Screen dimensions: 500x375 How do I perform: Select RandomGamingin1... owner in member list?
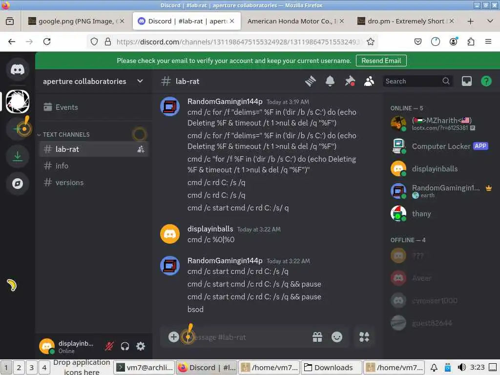(441, 191)
